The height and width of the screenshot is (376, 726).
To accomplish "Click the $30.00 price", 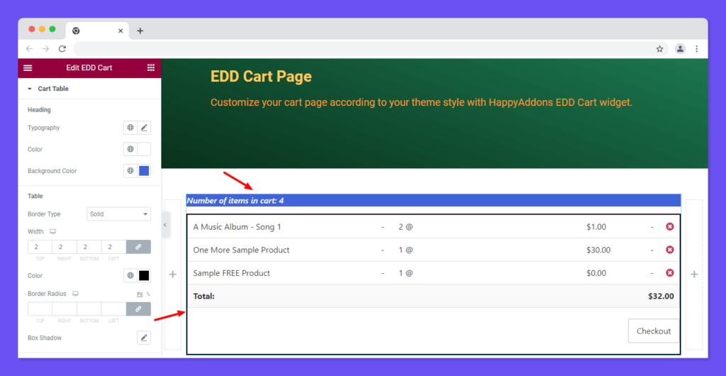I will 598,250.
